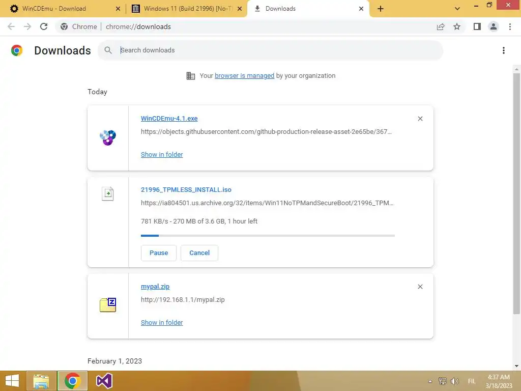Open File Explorer from the taskbar

click(41, 381)
